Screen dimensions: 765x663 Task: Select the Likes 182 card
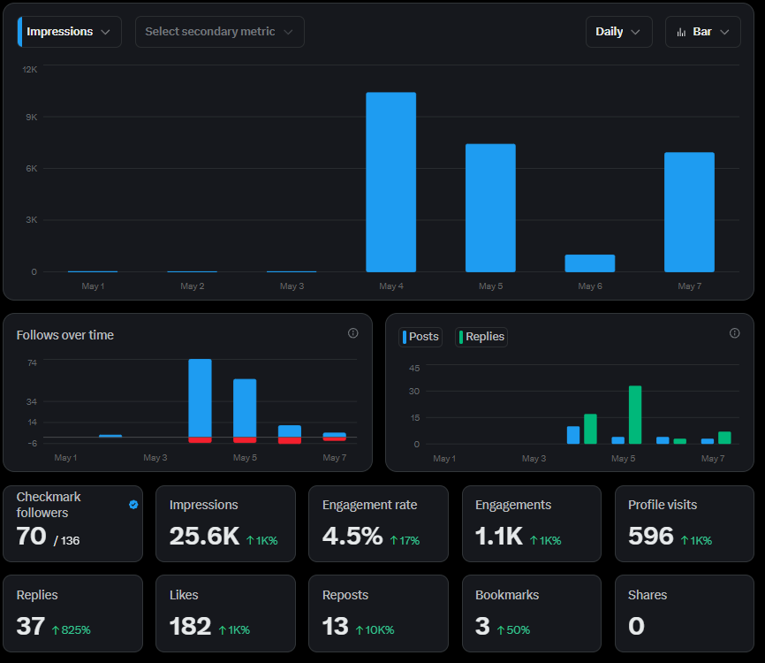click(x=225, y=613)
